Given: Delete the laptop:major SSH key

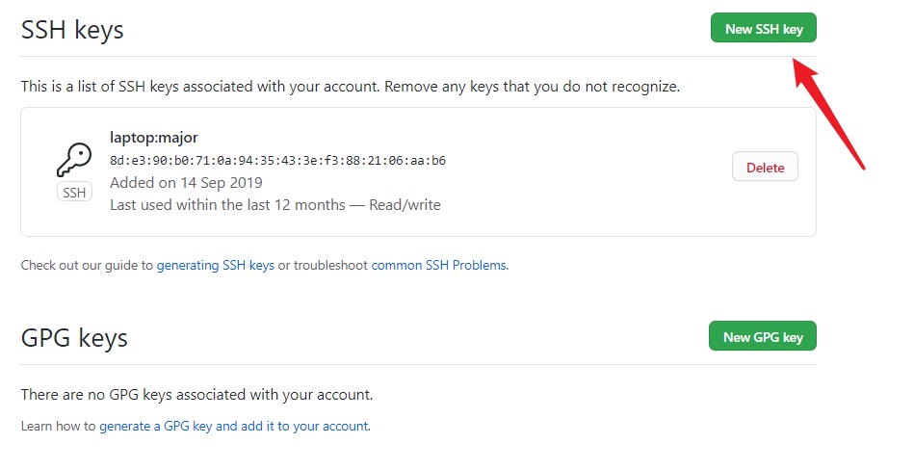Looking at the screenshot, I should (x=765, y=167).
